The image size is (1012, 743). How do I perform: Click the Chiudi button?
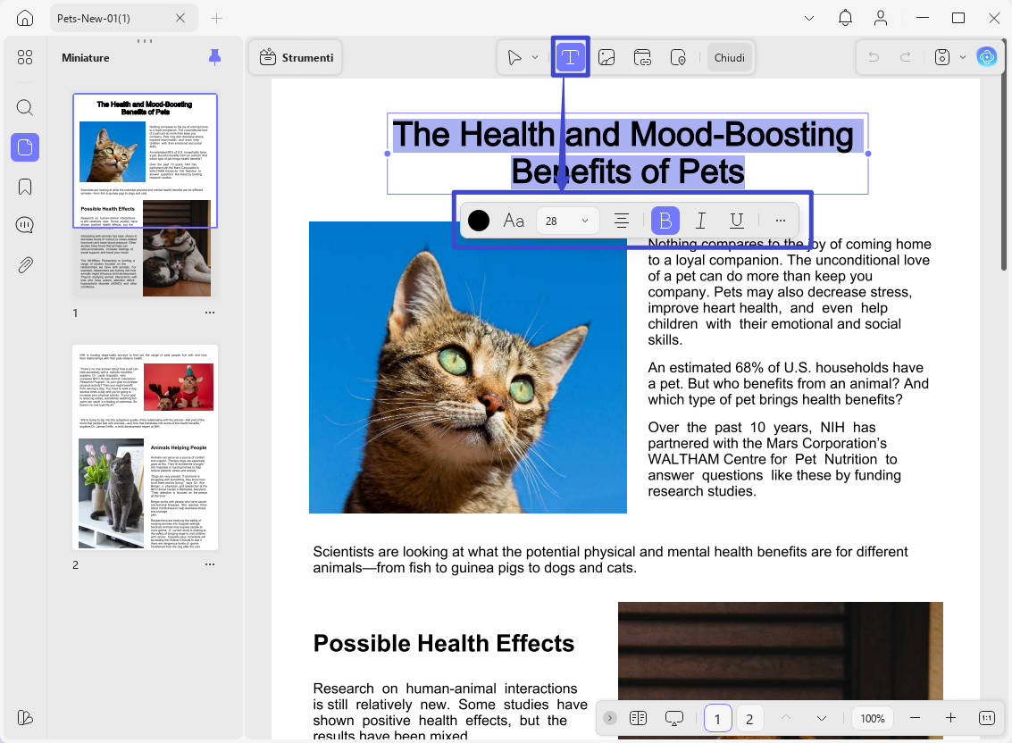click(730, 57)
